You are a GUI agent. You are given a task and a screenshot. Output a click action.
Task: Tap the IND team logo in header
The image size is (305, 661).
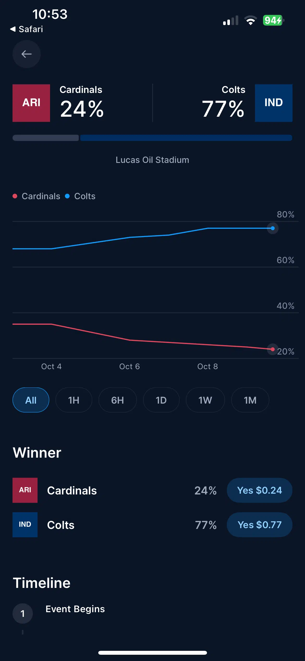point(273,103)
